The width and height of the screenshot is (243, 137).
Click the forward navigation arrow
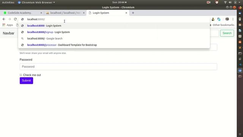9,19
